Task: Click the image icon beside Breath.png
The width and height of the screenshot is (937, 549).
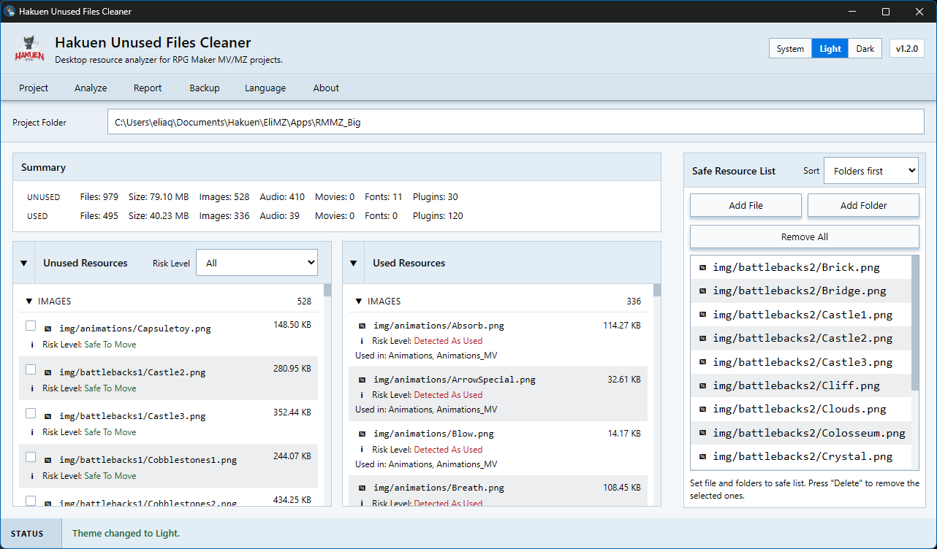Action: point(363,488)
